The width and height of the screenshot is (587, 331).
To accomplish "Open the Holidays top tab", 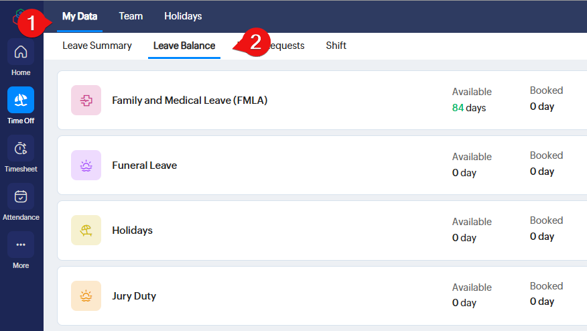I will pos(183,16).
